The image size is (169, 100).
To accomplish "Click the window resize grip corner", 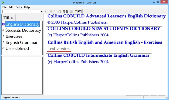I will coord(167,98).
